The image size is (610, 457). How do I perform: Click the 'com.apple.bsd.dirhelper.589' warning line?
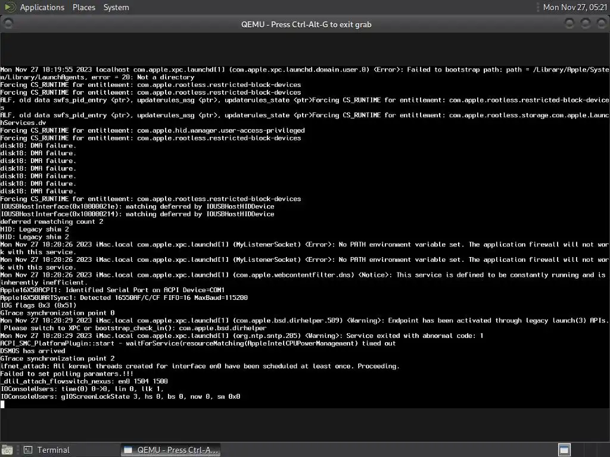pyautogui.click(x=304, y=321)
